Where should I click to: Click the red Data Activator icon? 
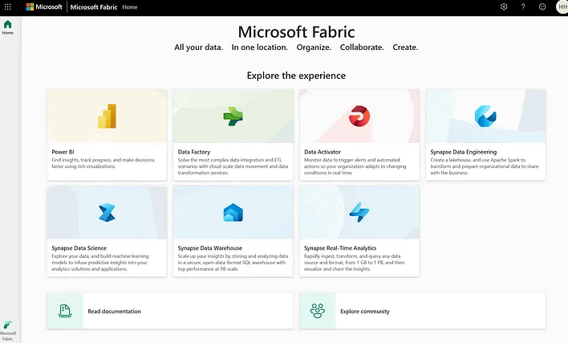tap(359, 116)
